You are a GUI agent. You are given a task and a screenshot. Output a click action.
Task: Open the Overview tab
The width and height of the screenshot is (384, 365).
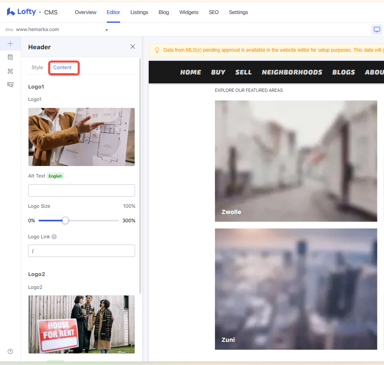(85, 12)
